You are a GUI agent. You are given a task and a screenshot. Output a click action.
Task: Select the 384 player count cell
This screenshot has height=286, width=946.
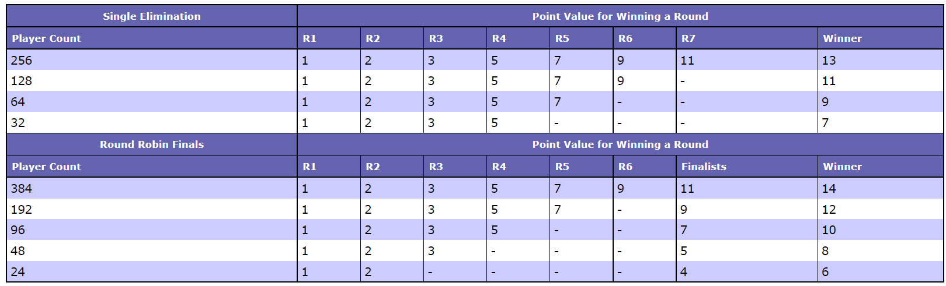click(22, 189)
